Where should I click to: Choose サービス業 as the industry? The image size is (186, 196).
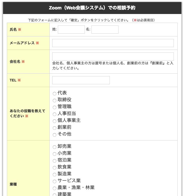(x=55, y=181)
